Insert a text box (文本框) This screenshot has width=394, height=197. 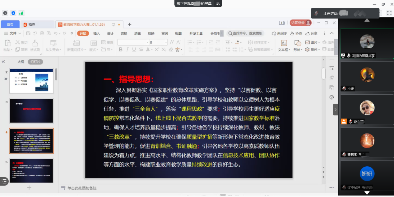(284, 46)
